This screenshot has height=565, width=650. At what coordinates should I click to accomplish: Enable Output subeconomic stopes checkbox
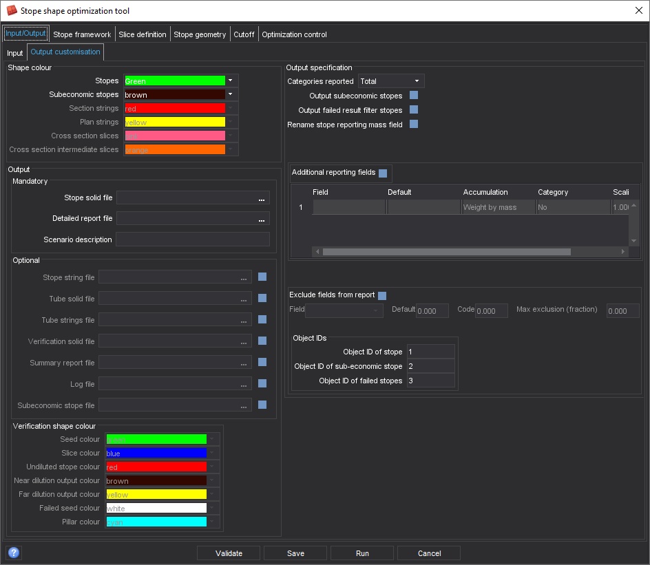click(414, 95)
